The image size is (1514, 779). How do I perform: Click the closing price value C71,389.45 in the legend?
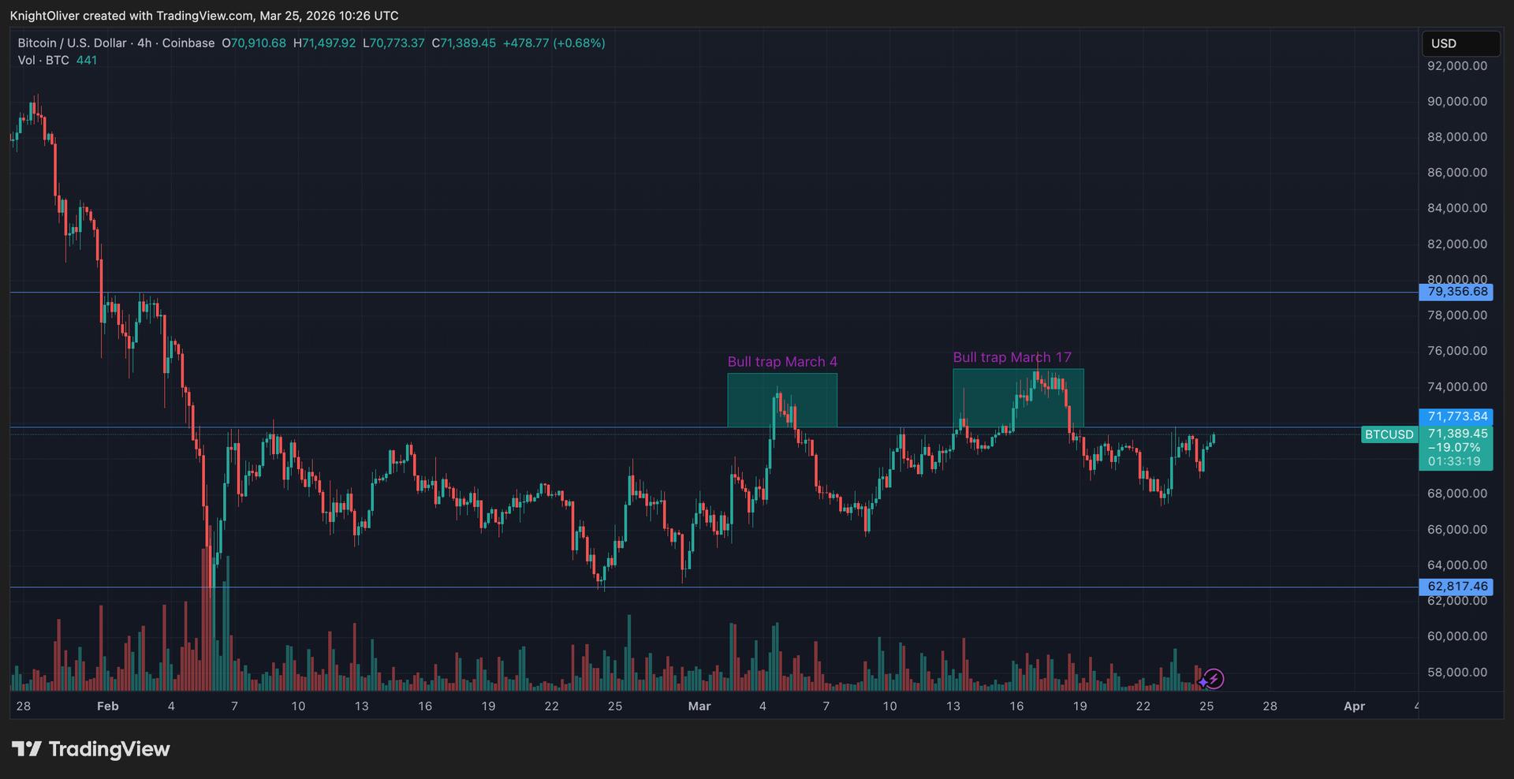coord(464,43)
